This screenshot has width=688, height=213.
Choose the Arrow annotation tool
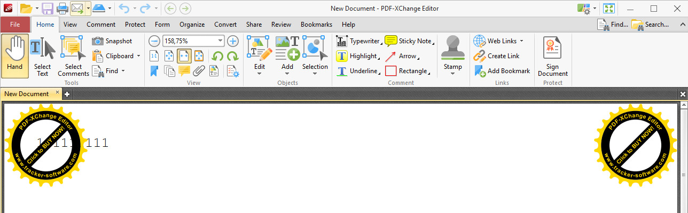click(402, 56)
